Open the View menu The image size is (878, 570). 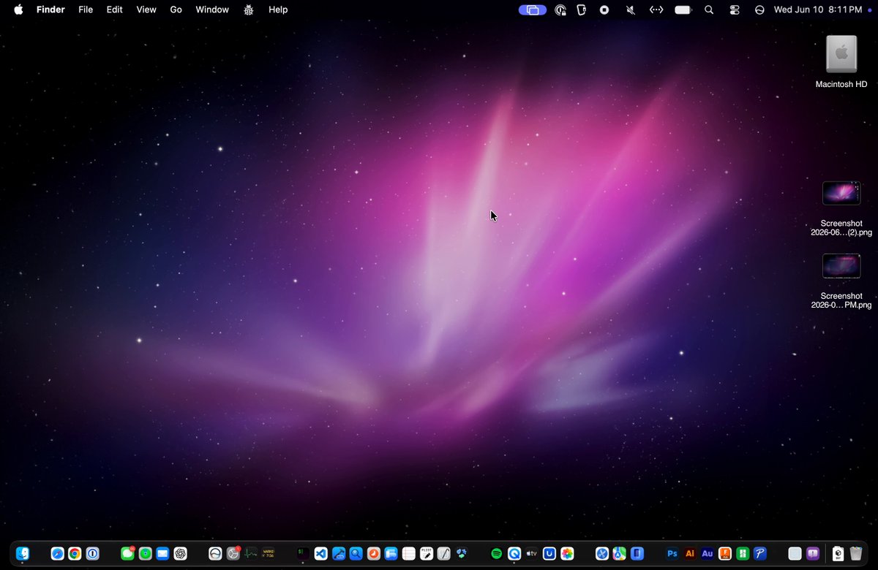pyautogui.click(x=146, y=9)
